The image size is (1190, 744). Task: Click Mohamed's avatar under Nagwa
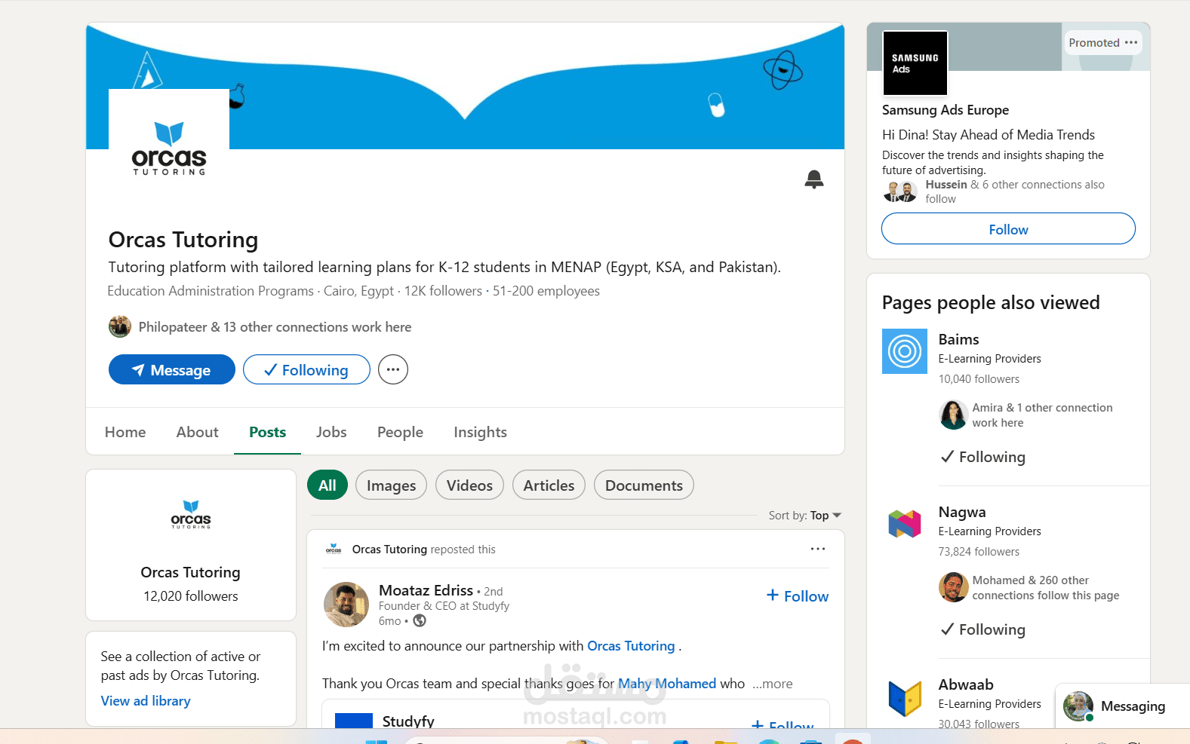tap(954, 587)
